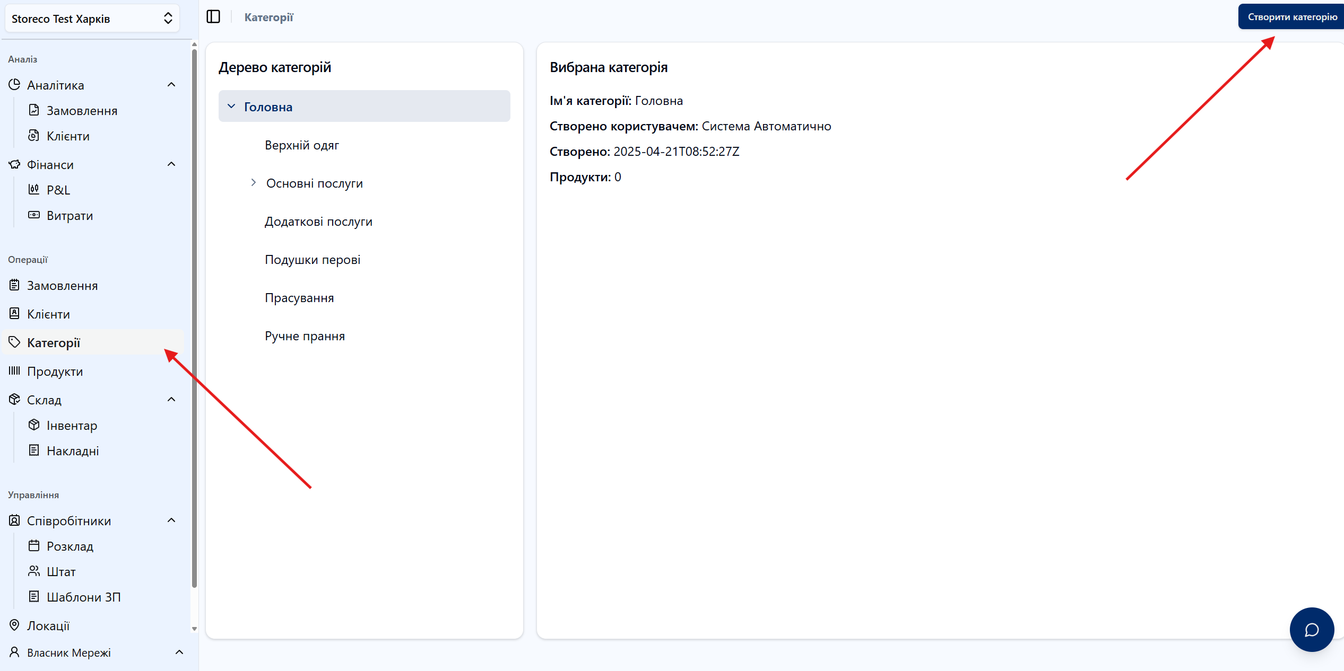Click the Локації map pin icon
The image size is (1344, 671).
click(x=15, y=625)
